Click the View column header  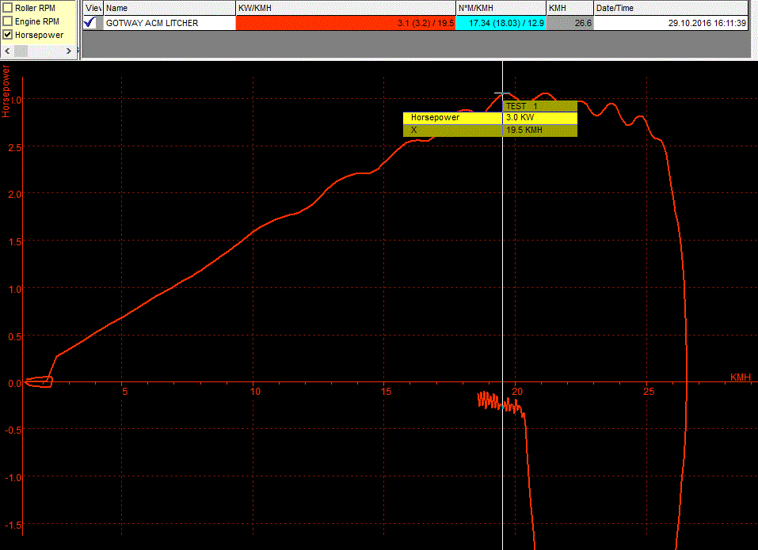(93, 8)
